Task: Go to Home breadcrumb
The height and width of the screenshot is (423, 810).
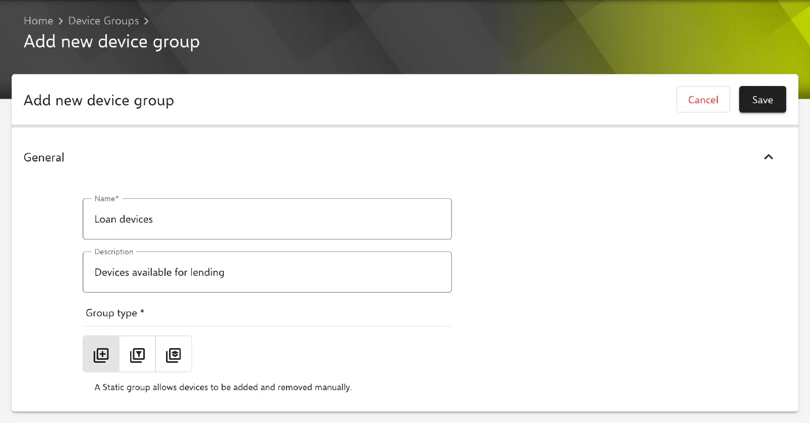Action: pos(38,21)
